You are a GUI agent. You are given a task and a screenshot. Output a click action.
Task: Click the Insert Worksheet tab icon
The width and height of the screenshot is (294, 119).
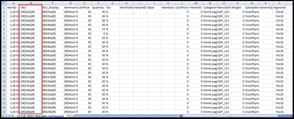[69, 116]
